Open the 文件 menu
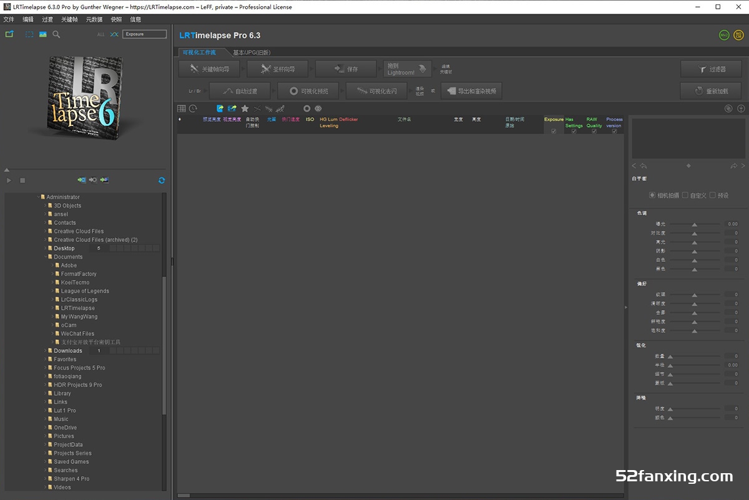Image resolution: width=749 pixels, height=500 pixels. coord(9,19)
